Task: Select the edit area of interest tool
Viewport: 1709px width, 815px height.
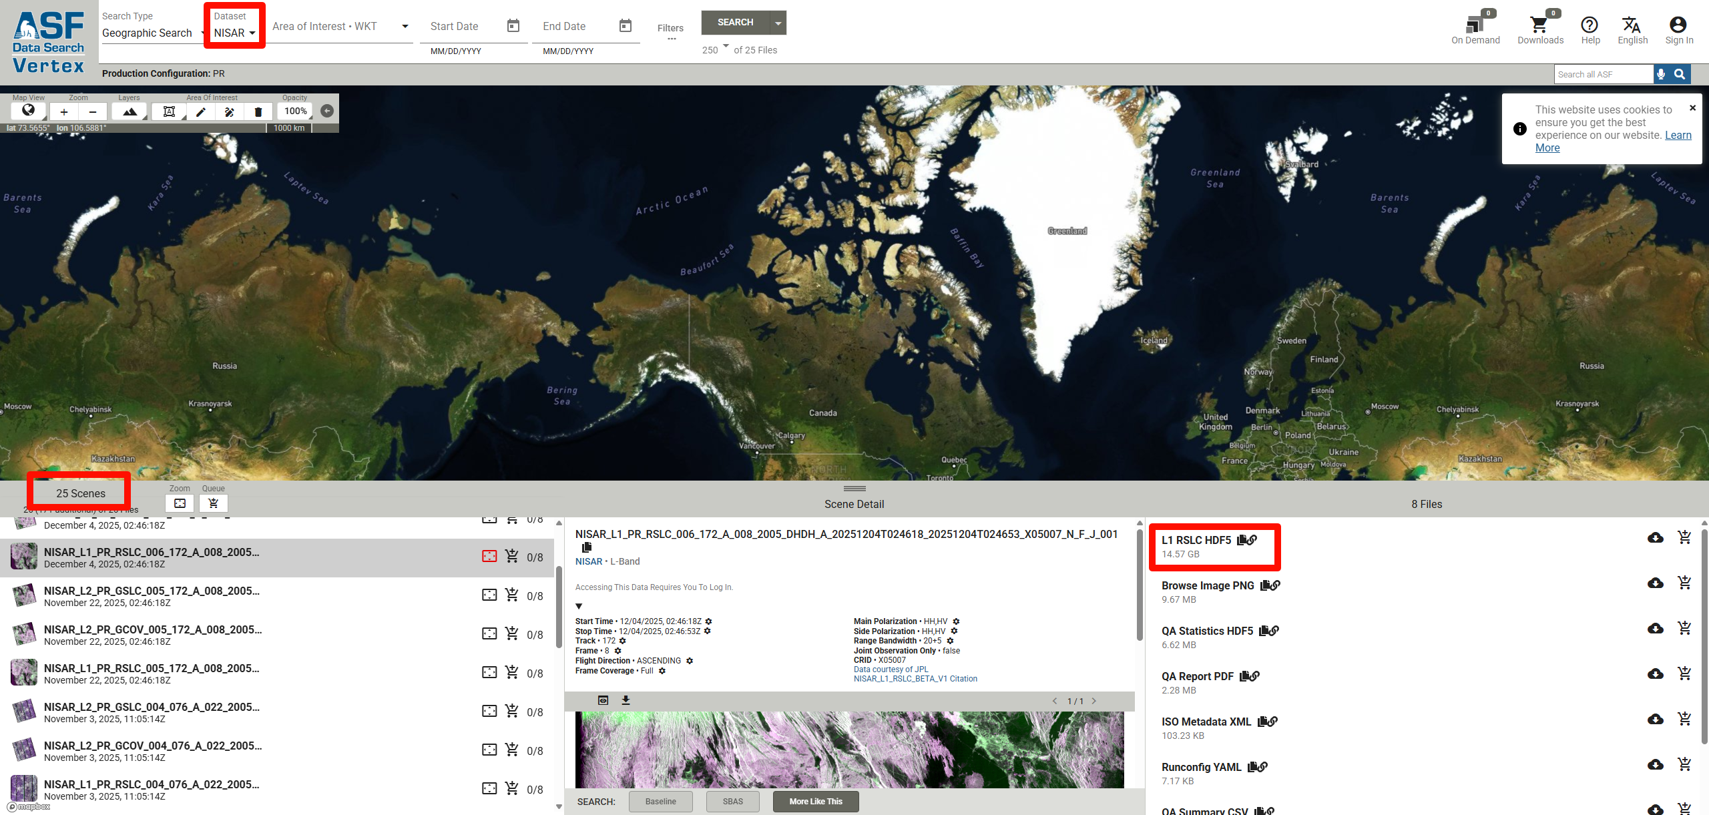Action: click(x=229, y=111)
